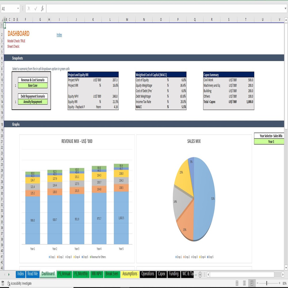
Task: Open the FS_Annual sheet tab
Action: point(64,274)
